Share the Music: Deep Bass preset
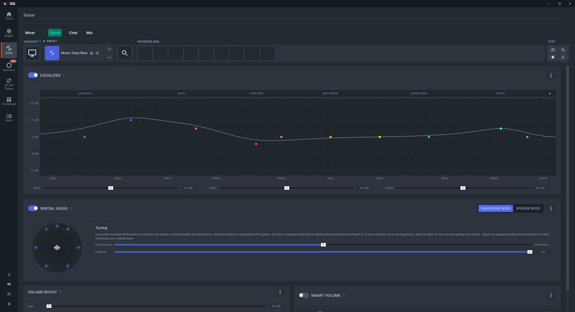 tap(97, 53)
